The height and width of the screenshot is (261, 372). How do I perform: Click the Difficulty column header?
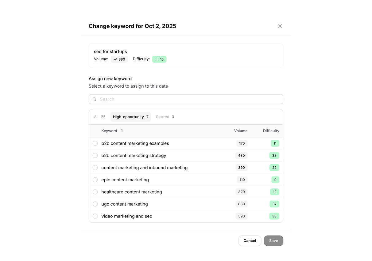pos(271,131)
